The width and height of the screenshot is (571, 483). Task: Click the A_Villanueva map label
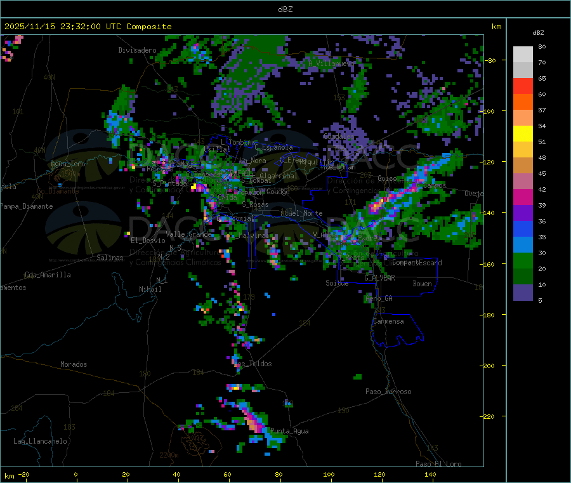click(x=331, y=63)
